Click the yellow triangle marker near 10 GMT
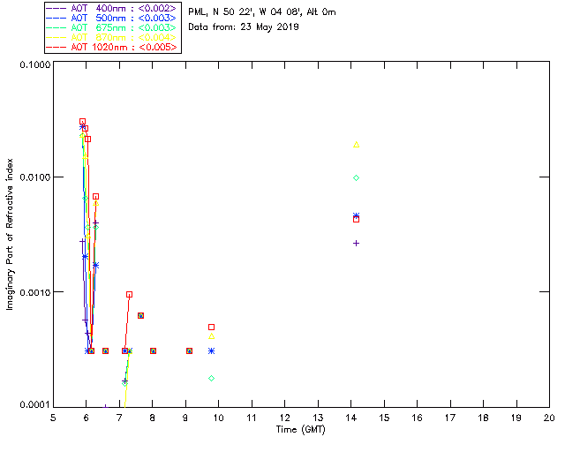 [x=212, y=336]
